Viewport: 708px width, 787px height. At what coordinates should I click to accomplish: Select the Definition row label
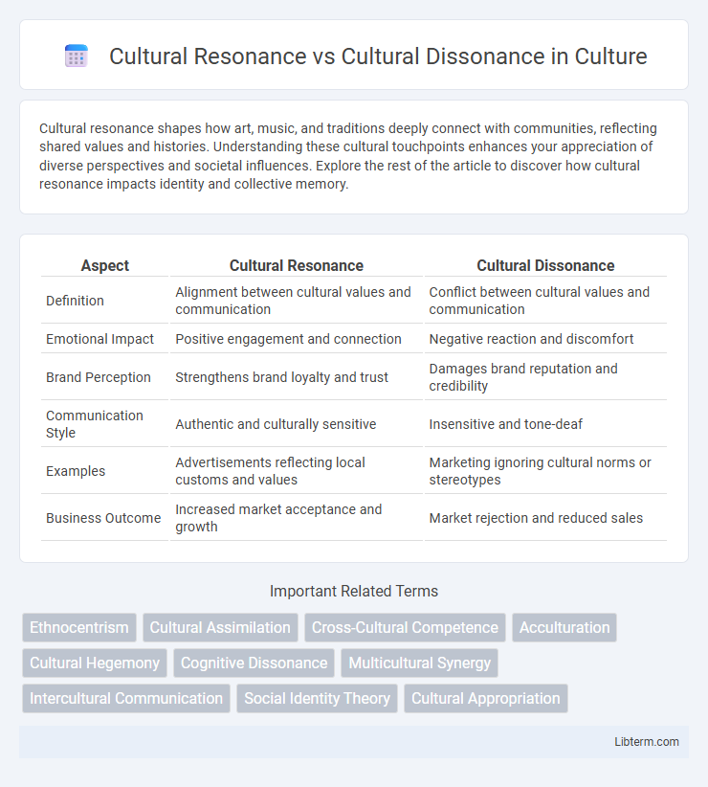pos(76,301)
